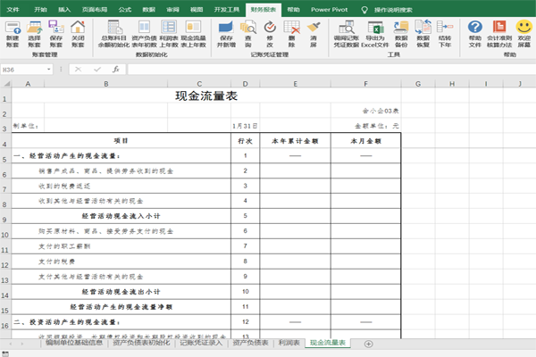Expand the Name Box dropdown arrow
The height and width of the screenshot is (357, 536).
(x=49, y=70)
